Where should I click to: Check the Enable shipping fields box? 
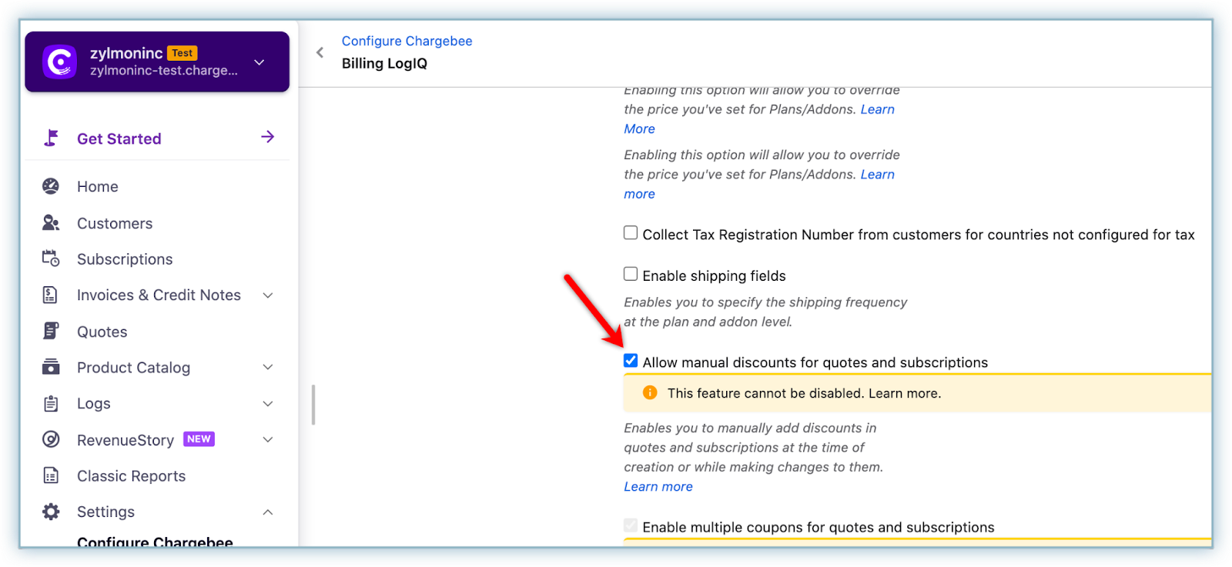[631, 274]
